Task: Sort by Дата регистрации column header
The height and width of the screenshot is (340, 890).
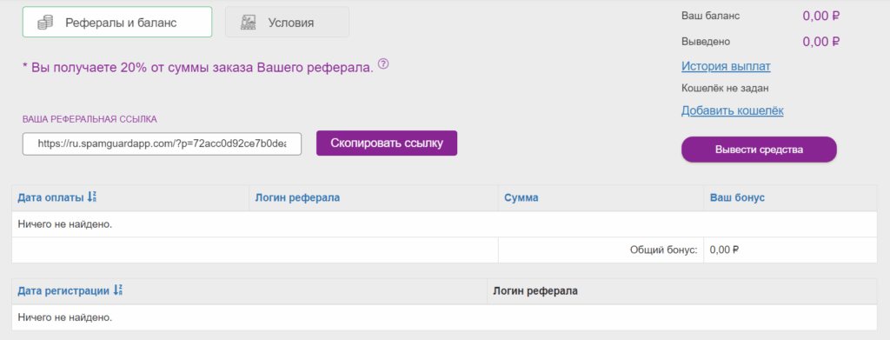Action: 63,291
